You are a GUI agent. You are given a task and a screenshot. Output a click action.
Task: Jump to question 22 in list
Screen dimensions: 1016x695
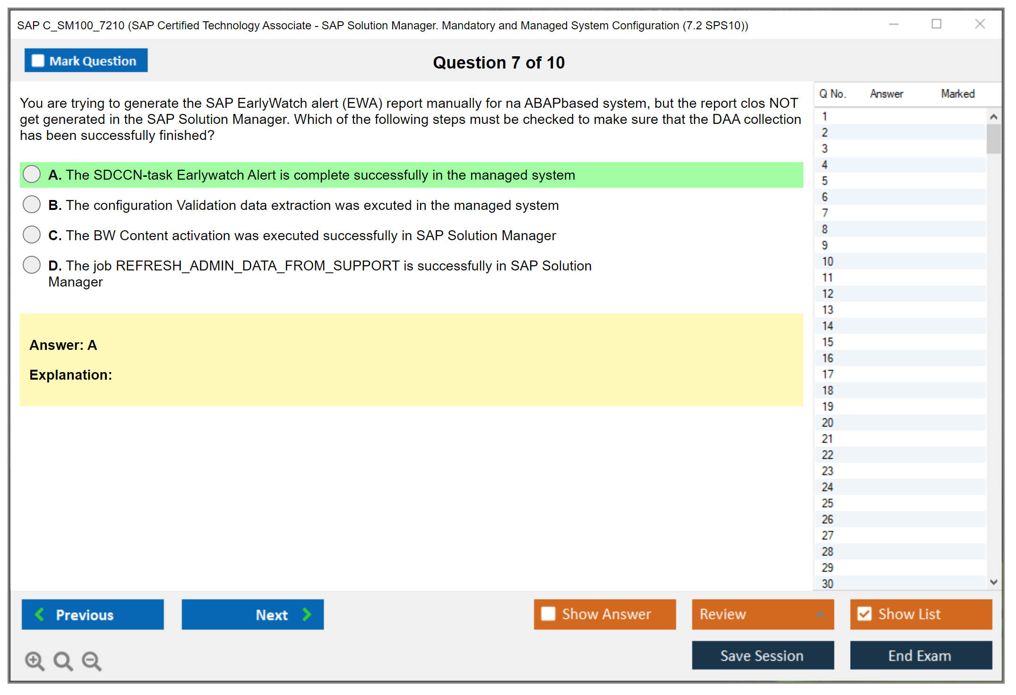[827, 455]
